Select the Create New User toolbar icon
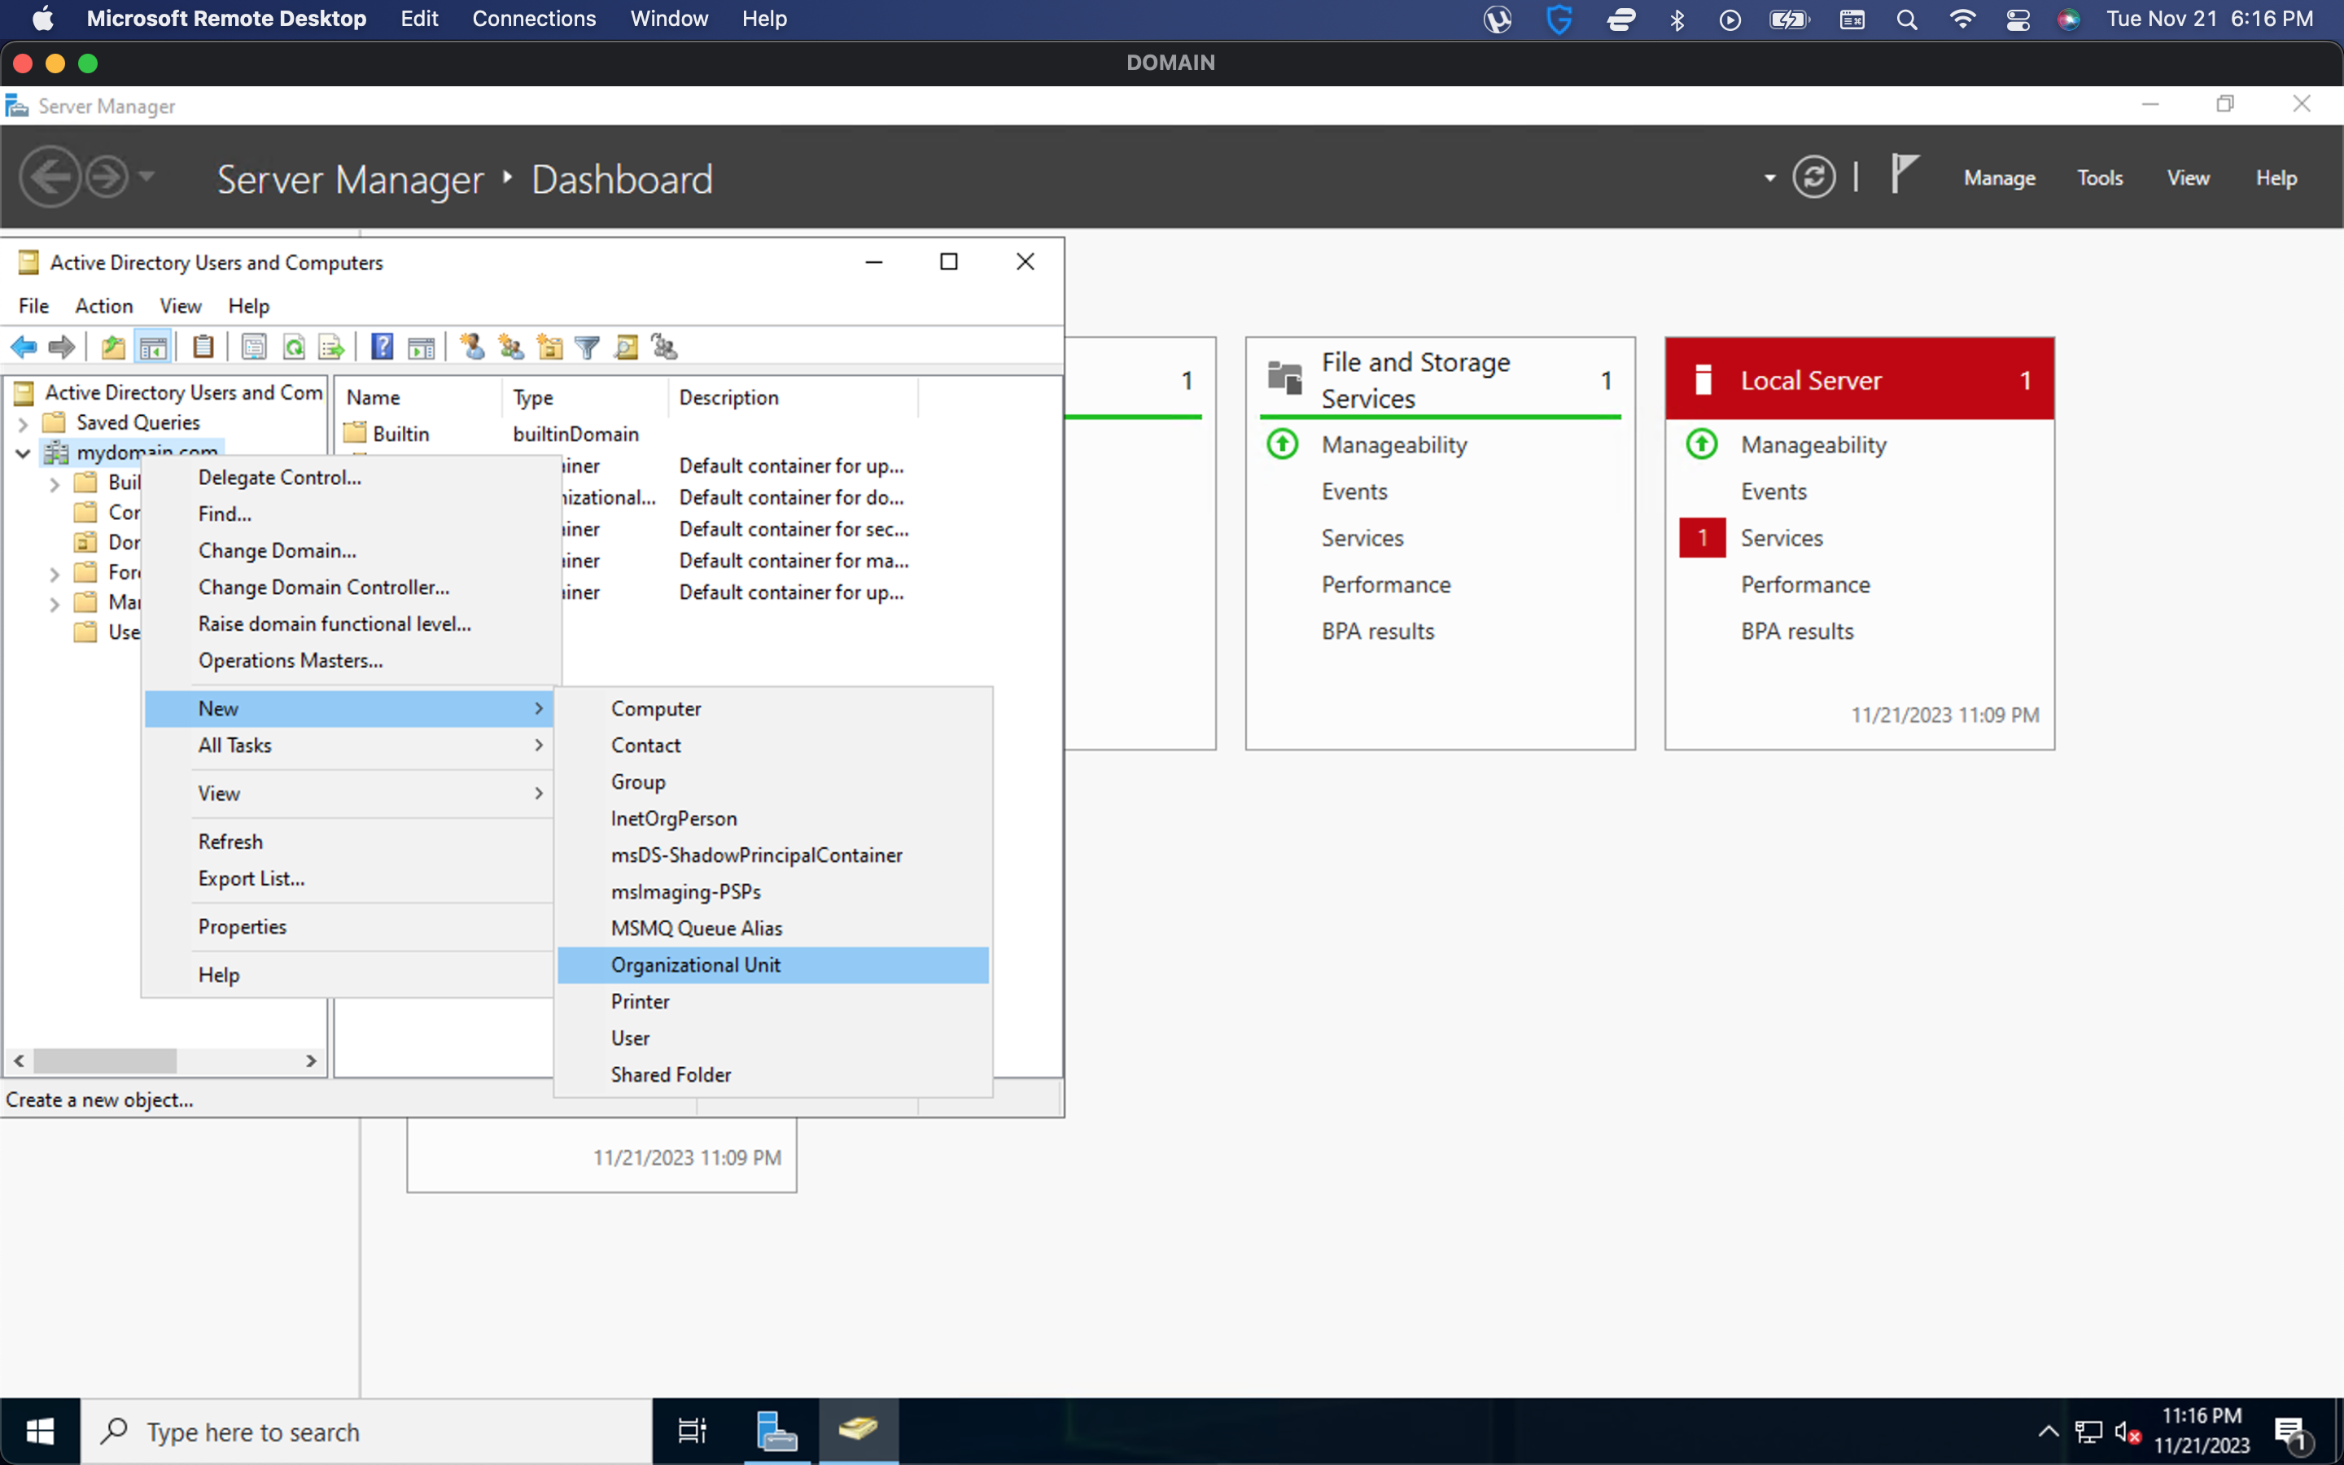The image size is (2344, 1465). (472, 346)
